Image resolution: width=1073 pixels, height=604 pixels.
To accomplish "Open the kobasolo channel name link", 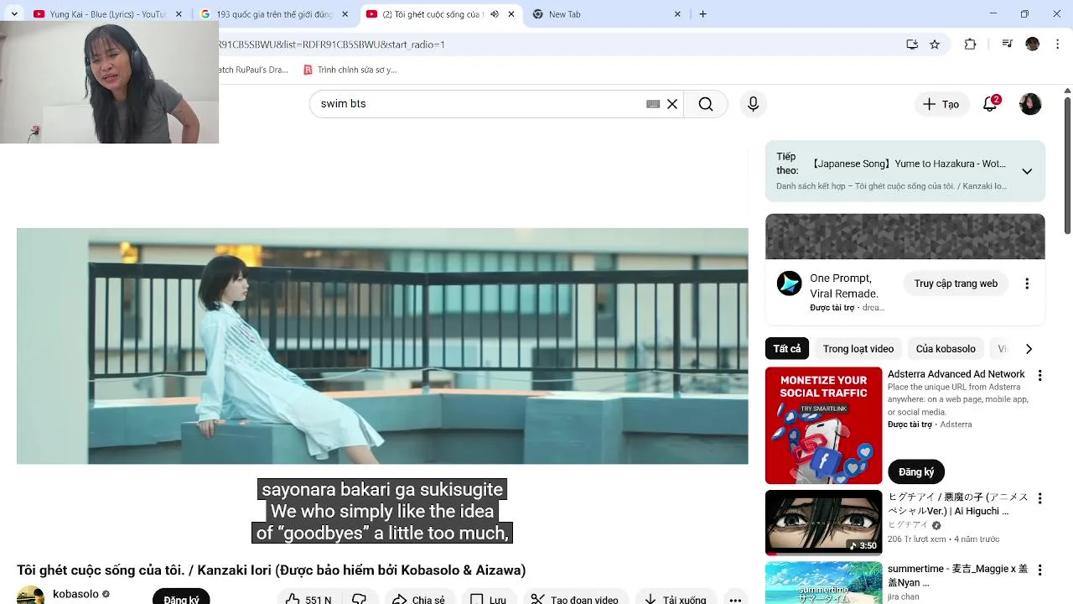I will (75, 594).
